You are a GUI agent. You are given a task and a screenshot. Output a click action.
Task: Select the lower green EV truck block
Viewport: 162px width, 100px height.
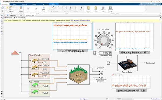tap(35, 92)
